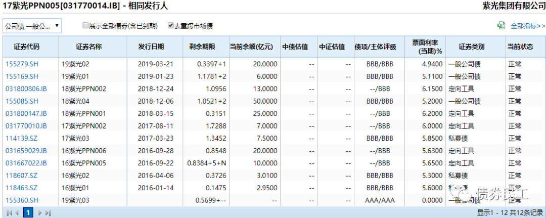The image size is (546, 218).
Task: Select the 19紫光02 name cell
Action: pyautogui.click(x=93, y=64)
